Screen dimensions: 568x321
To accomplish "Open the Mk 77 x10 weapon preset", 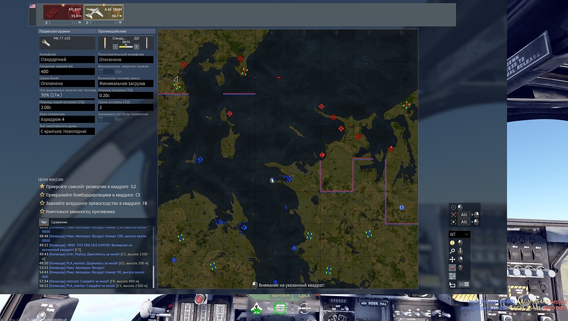I will point(67,43).
